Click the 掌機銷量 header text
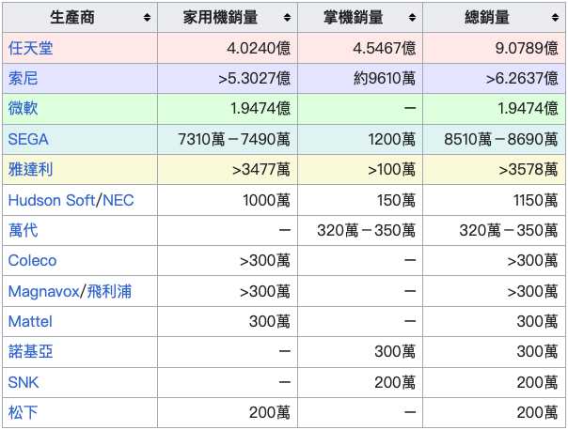 354,17
